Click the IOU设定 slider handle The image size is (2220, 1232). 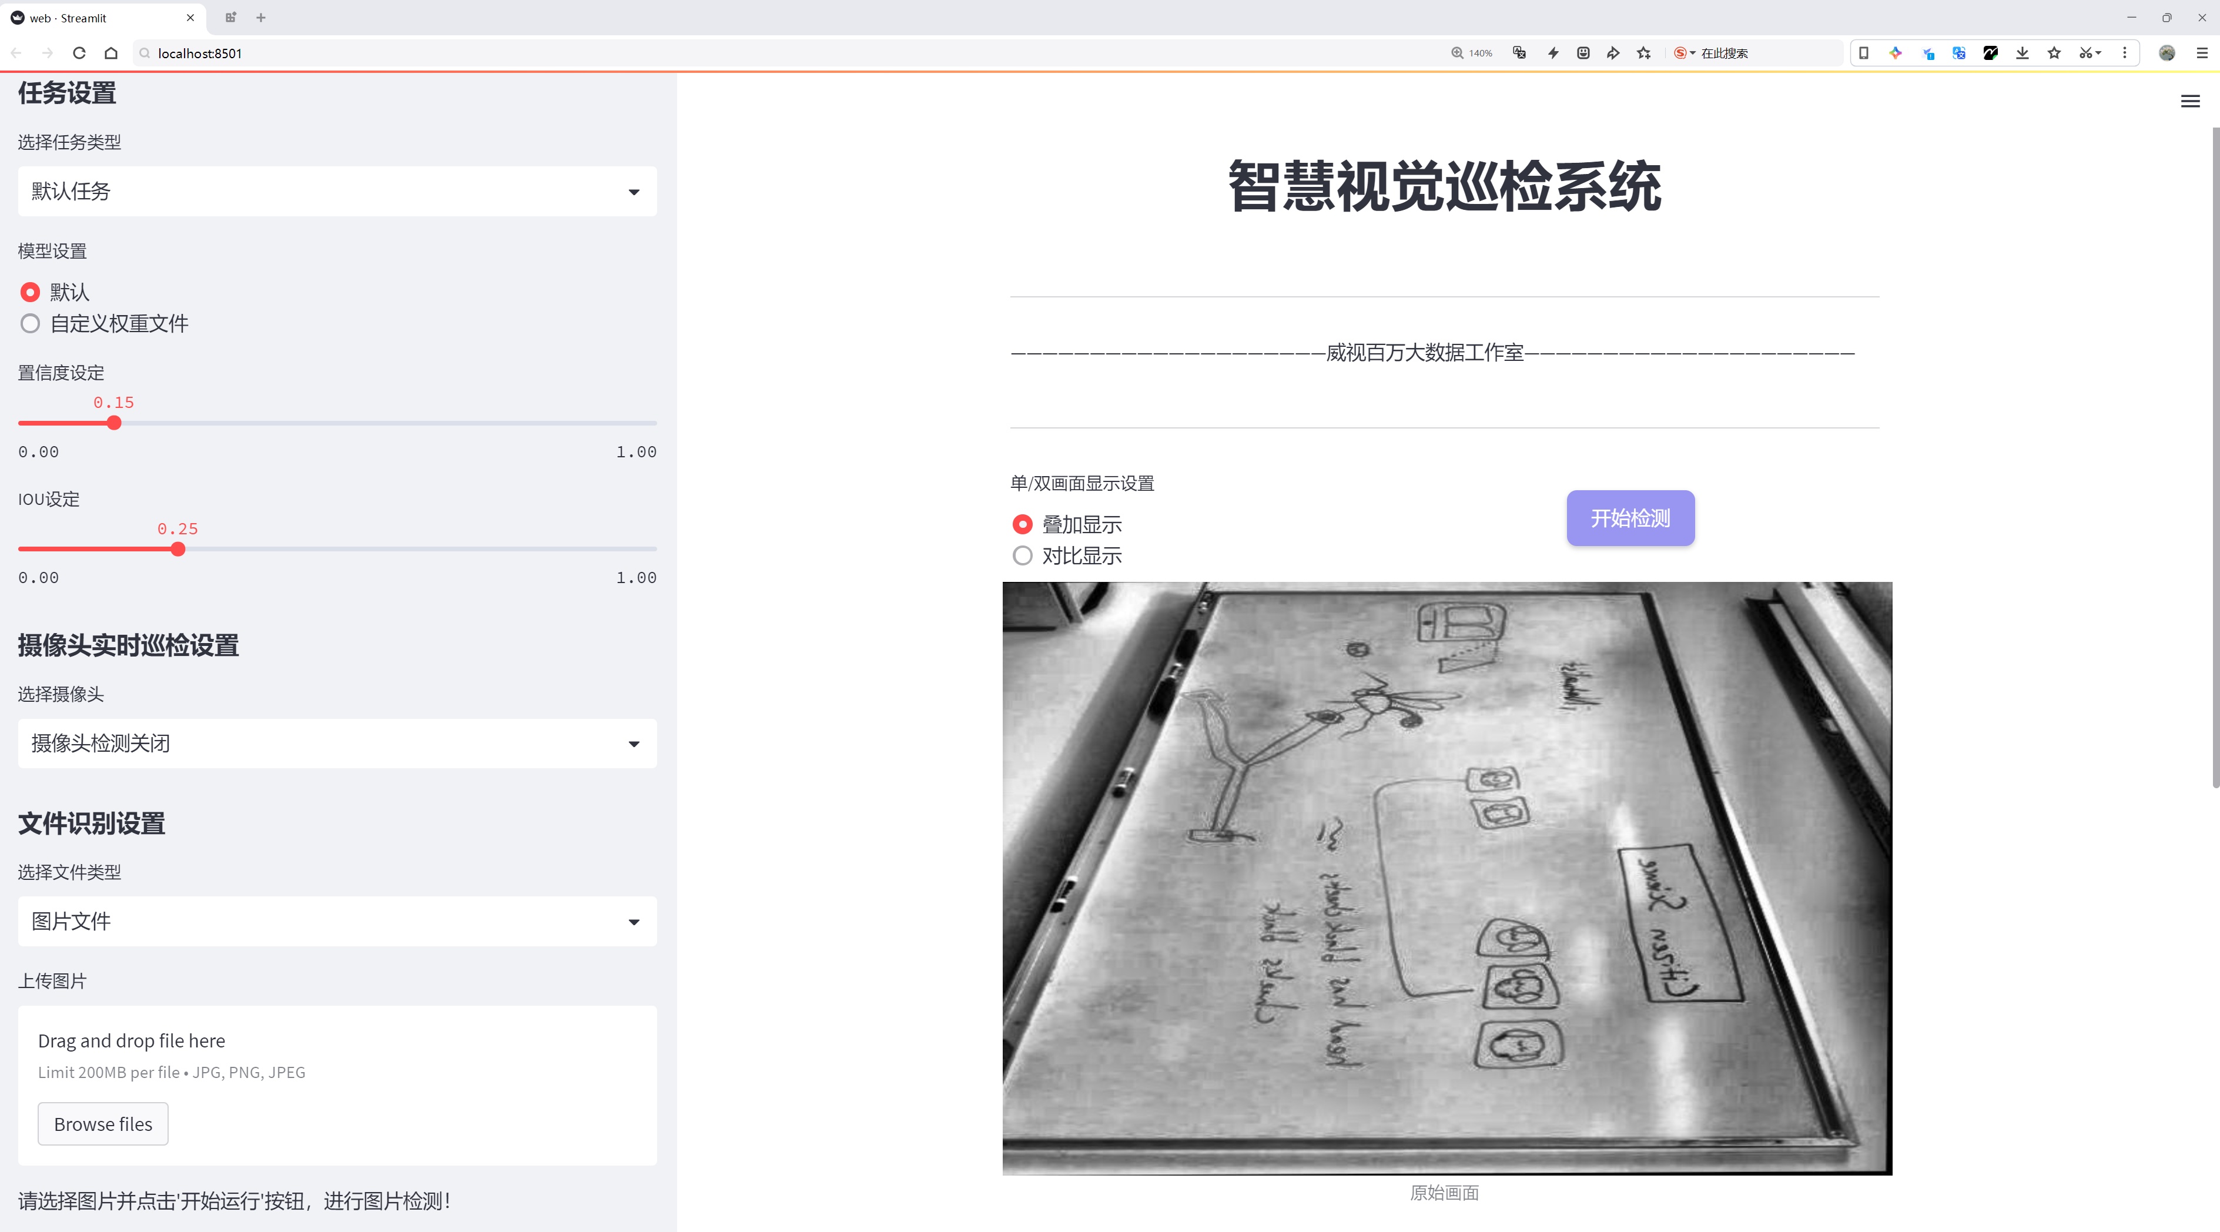pyautogui.click(x=178, y=549)
